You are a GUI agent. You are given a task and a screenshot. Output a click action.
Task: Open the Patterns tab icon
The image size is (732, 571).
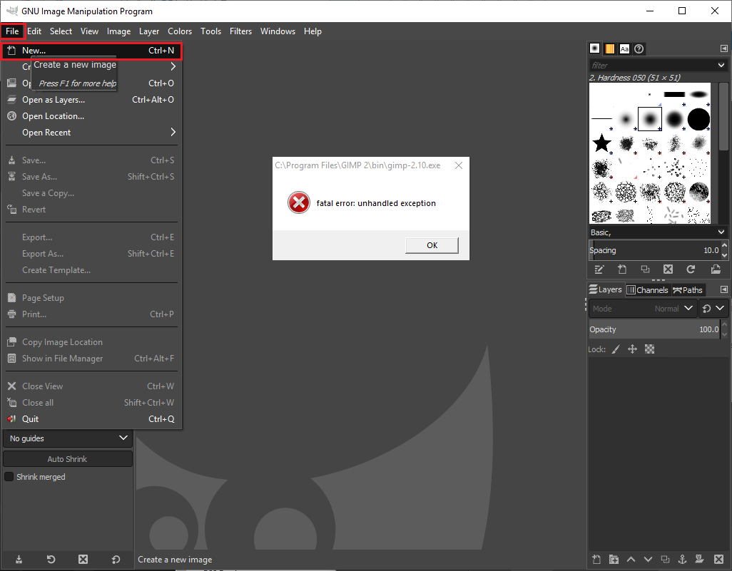610,48
